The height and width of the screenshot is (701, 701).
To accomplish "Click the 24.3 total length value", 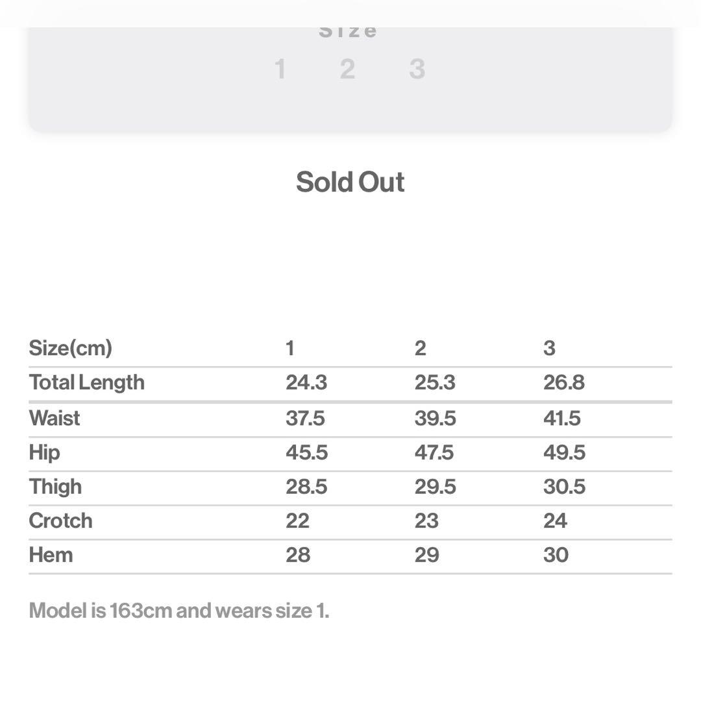I will pos(306,382).
